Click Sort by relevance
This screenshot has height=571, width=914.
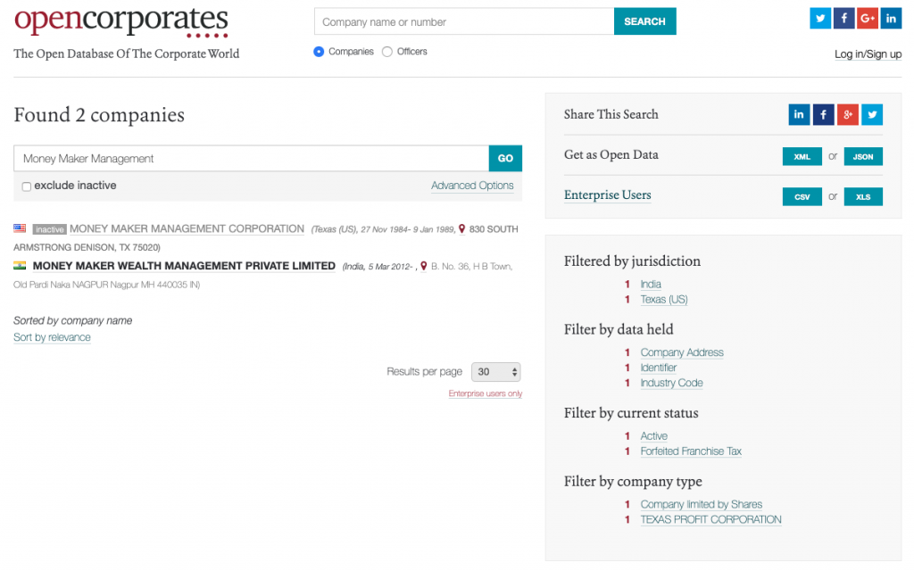[52, 337]
